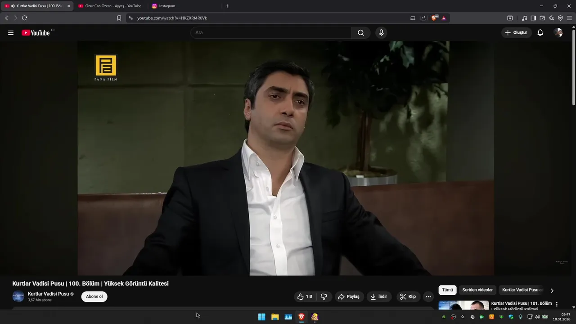Like the video with thumbs up
This screenshot has width=576, height=324.
[305, 297]
